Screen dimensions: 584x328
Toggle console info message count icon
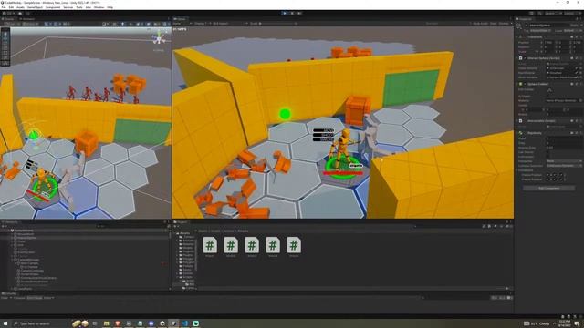tap(495, 298)
